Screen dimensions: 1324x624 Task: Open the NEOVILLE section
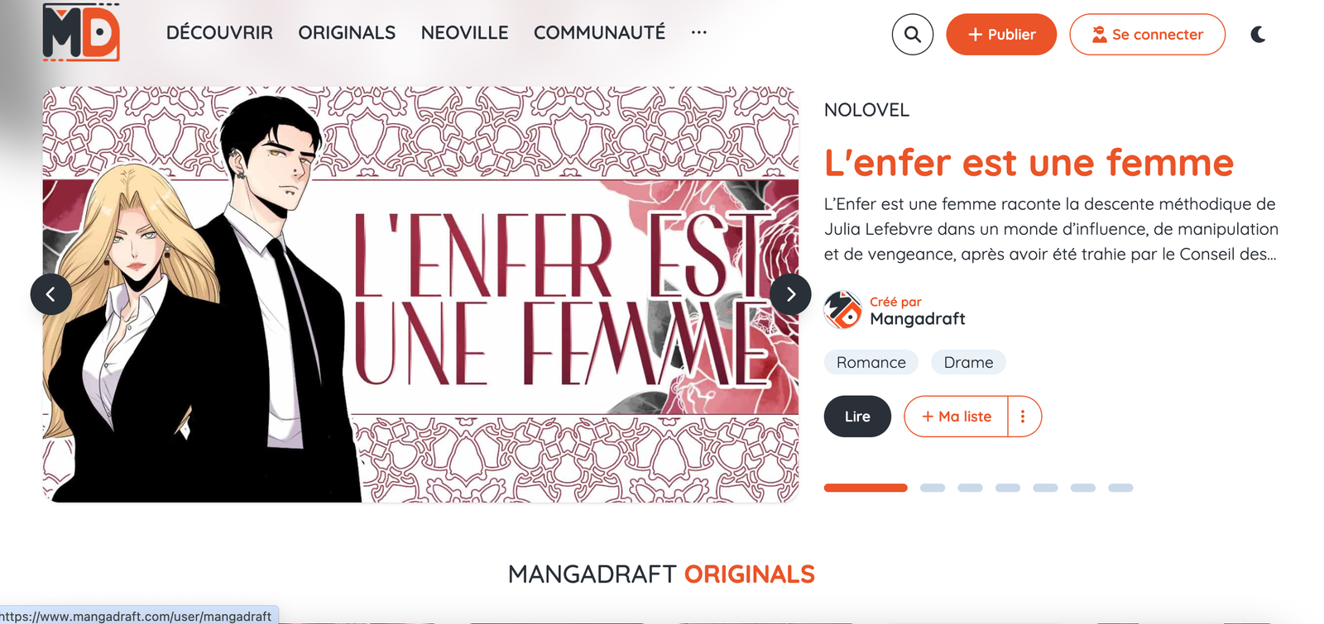[x=464, y=33]
